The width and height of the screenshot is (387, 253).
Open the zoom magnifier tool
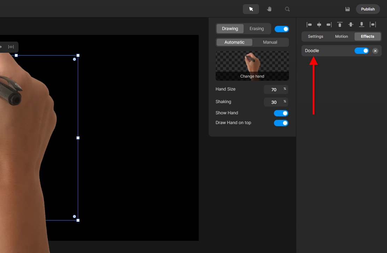click(287, 9)
